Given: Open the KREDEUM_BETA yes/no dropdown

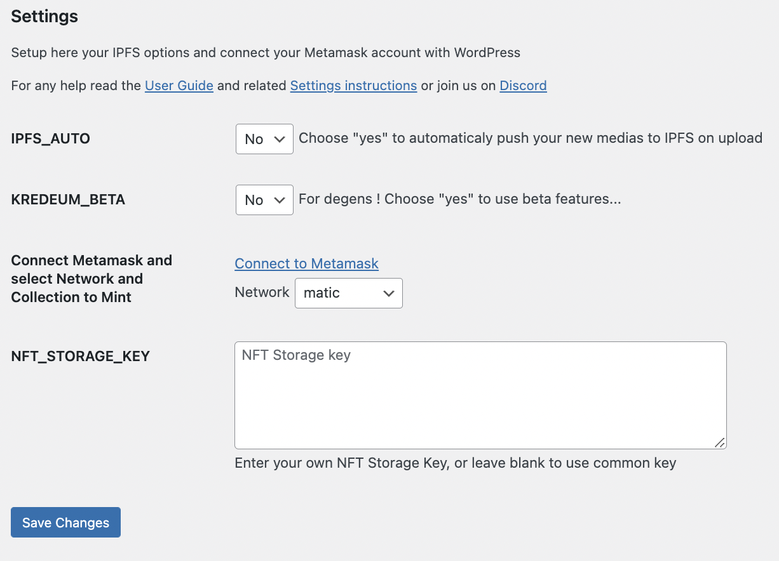Looking at the screenshot, I should 264,200.
